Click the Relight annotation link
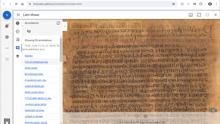Image resolution: width=220 pixels, height=124 pixels. (x=29, y=56)
